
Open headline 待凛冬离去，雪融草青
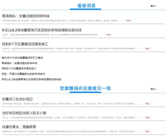point(19,127)
